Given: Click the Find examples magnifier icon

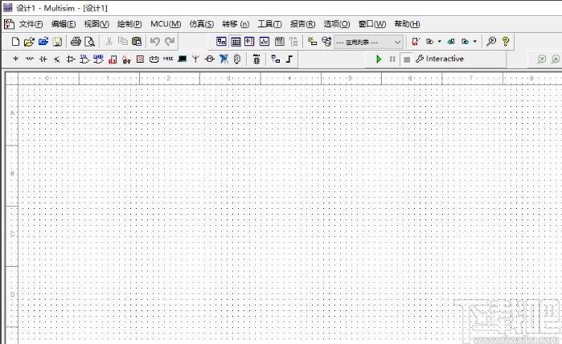Looking at the screenshot, I should tap(491, 42).
